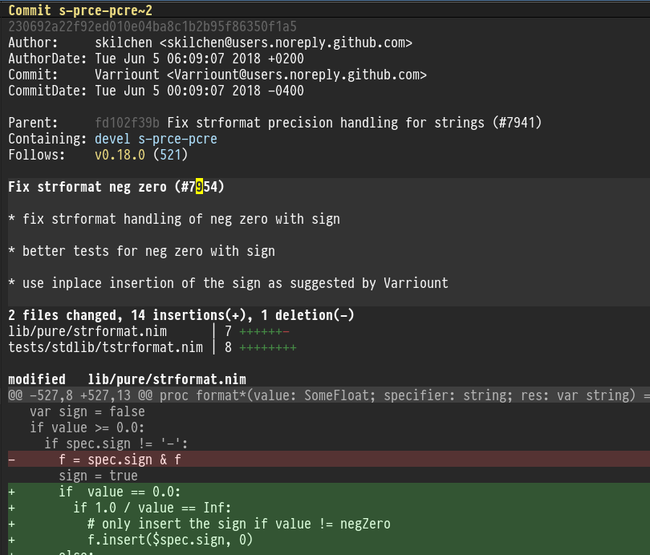
Task: Click the 2 files changed summary line
Action: coord(181,315)
